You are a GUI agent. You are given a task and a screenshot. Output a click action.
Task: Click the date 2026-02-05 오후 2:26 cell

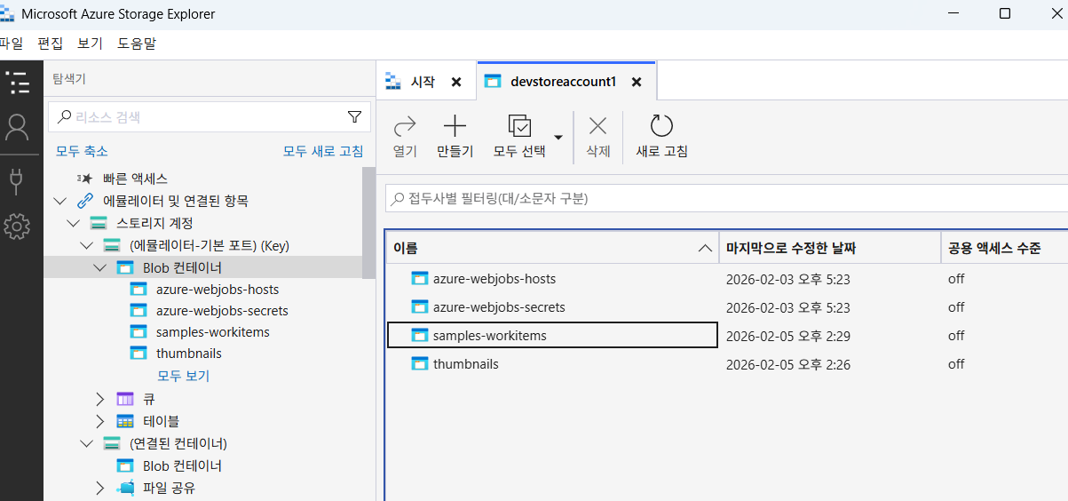coord(788,364)
